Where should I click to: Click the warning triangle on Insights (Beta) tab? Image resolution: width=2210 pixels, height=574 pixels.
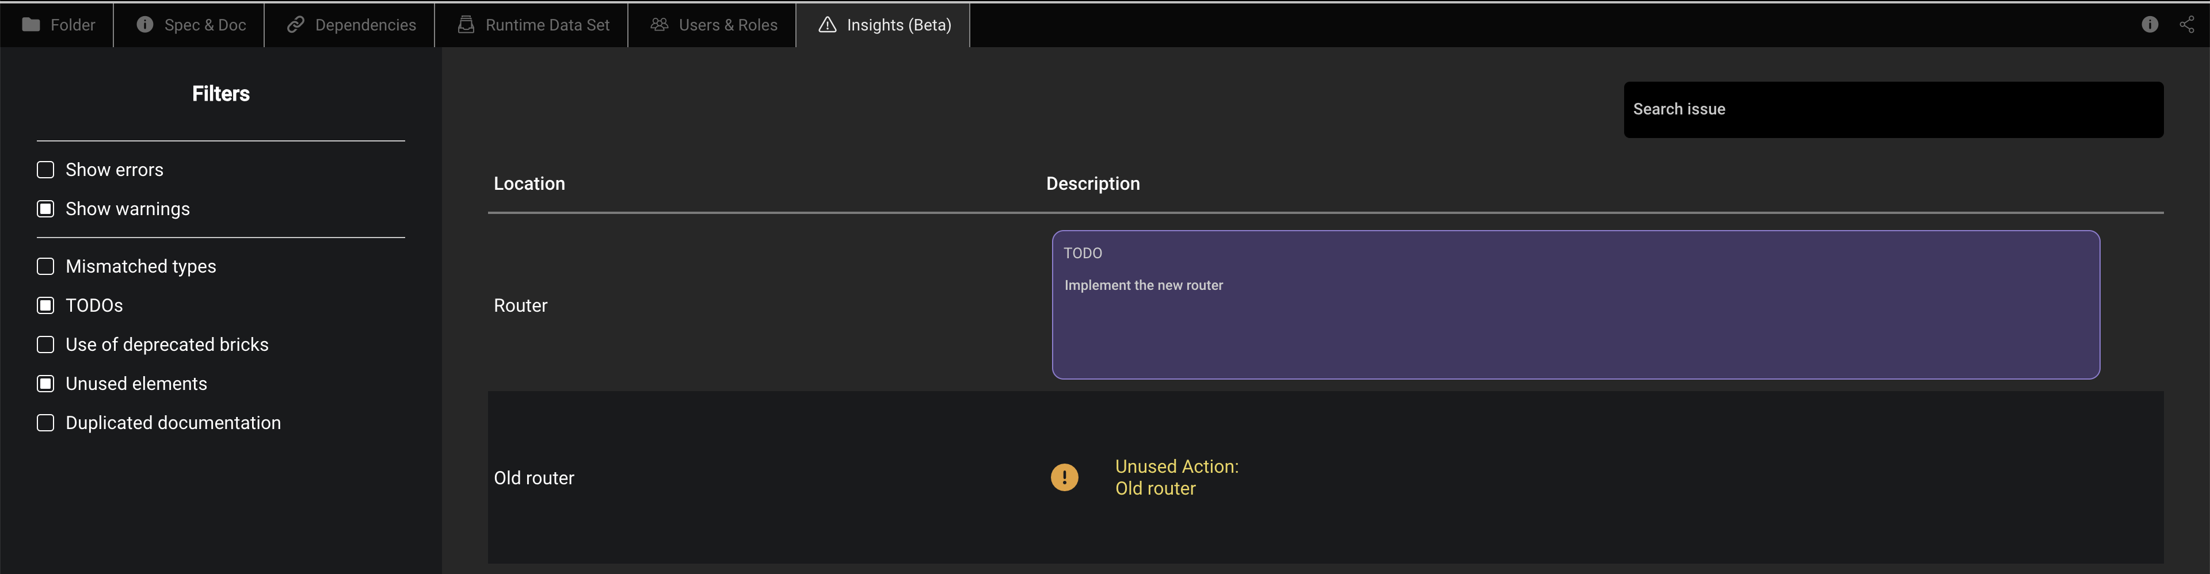click(826, 25)
